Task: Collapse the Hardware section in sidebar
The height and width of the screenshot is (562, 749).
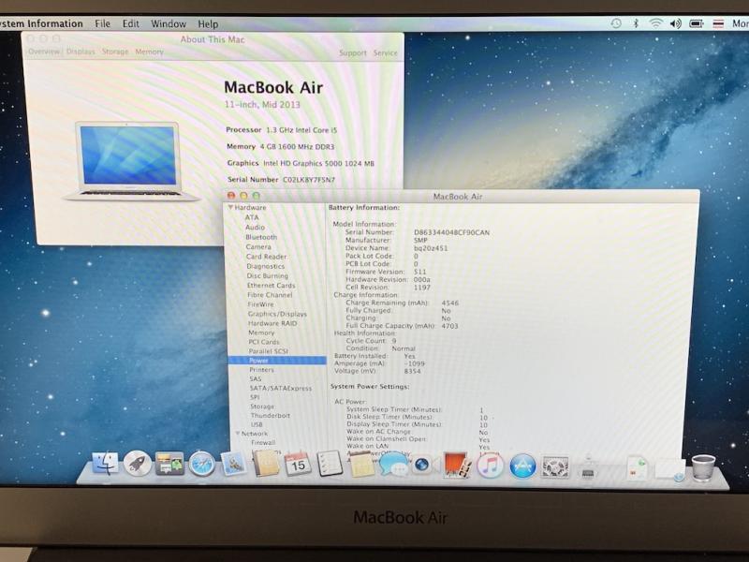Action: [230, 207]
